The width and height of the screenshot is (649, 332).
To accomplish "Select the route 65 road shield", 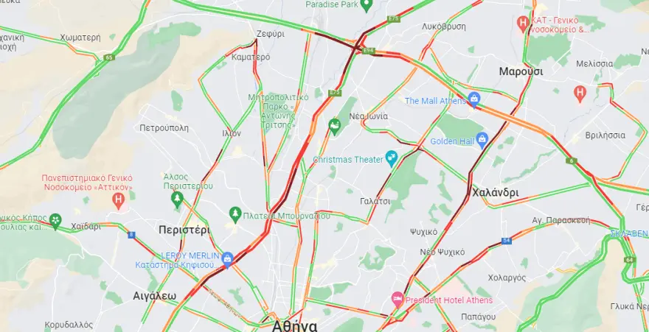I will (x=108, y=57).
